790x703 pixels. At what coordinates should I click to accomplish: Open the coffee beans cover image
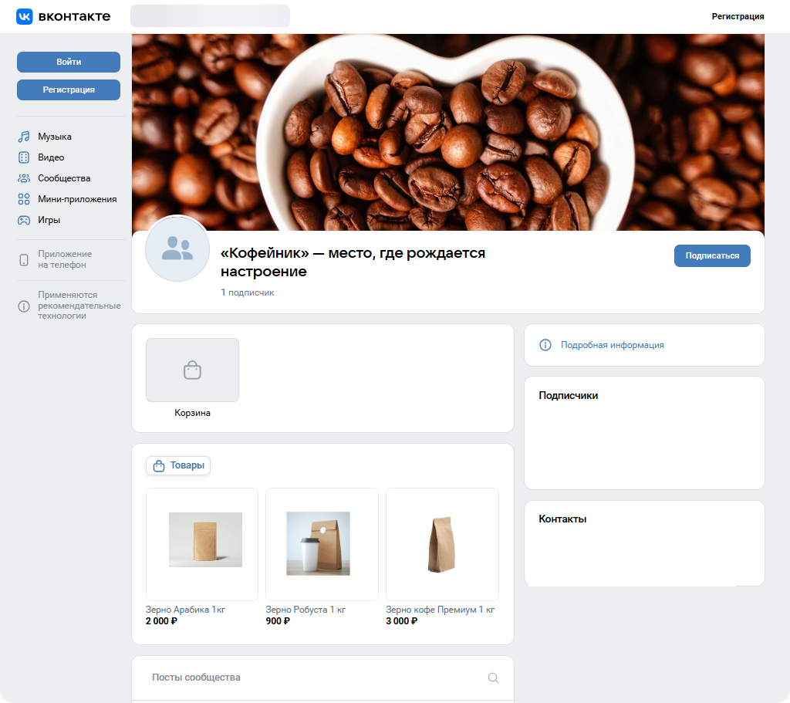click(x=448, y=132)
